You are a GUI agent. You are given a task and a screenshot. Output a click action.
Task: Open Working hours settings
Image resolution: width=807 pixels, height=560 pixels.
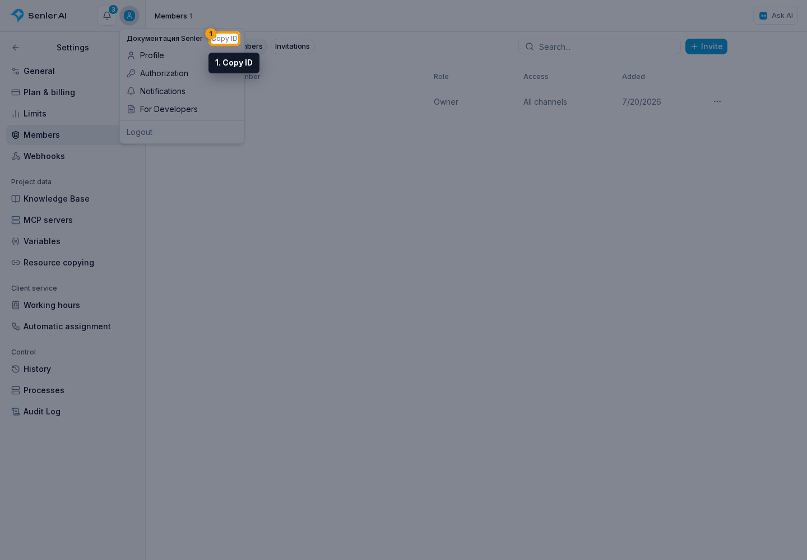[x=72, y=305]
